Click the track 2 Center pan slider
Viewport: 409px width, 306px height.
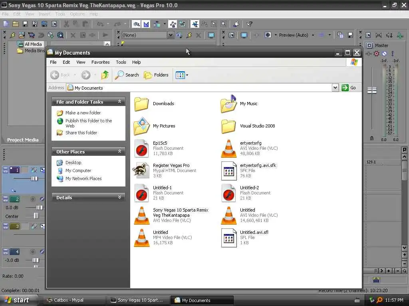point(36,216)
